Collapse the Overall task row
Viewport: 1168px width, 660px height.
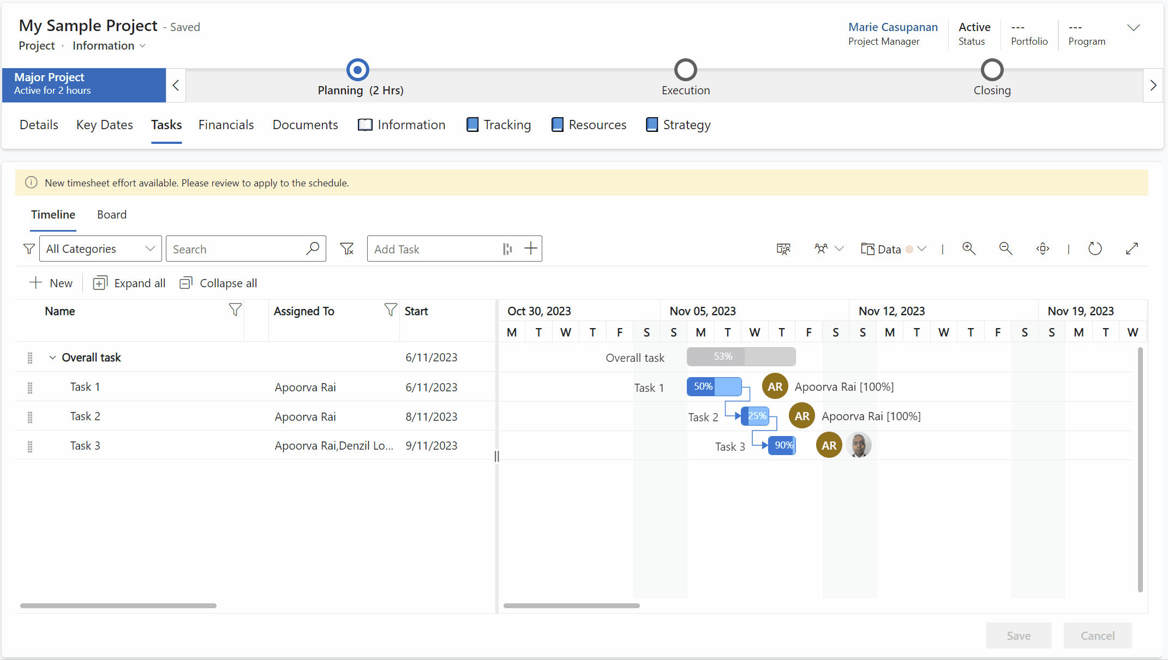tap(52, 358)
